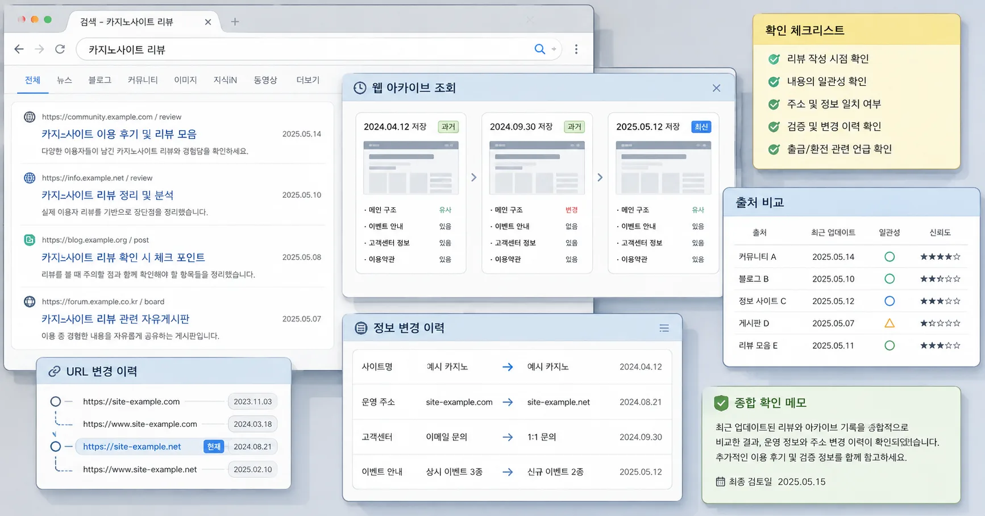Click globe icon of community.example.com result
Viewport: 985px width, 516px height.
pyautogui.click(x=30, y=117)
